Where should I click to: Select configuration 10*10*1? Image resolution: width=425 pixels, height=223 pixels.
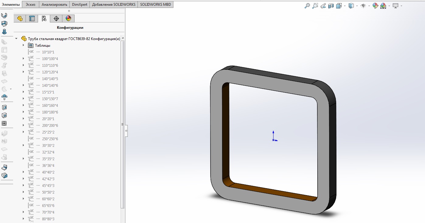48,52
